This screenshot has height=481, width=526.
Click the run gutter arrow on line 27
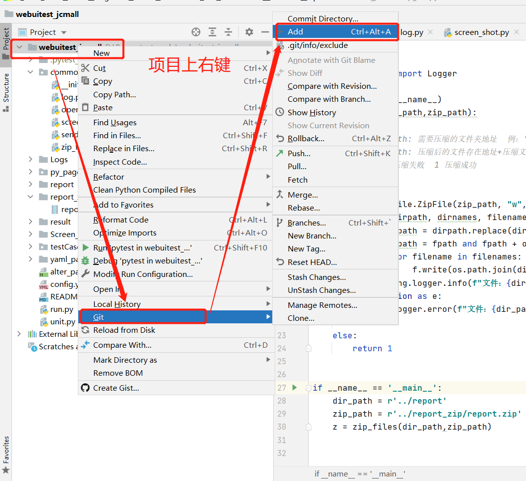point(295,388)
